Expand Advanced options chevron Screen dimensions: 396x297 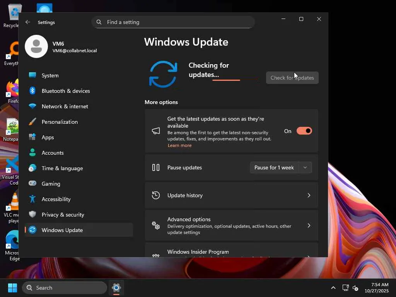[309, 225]
